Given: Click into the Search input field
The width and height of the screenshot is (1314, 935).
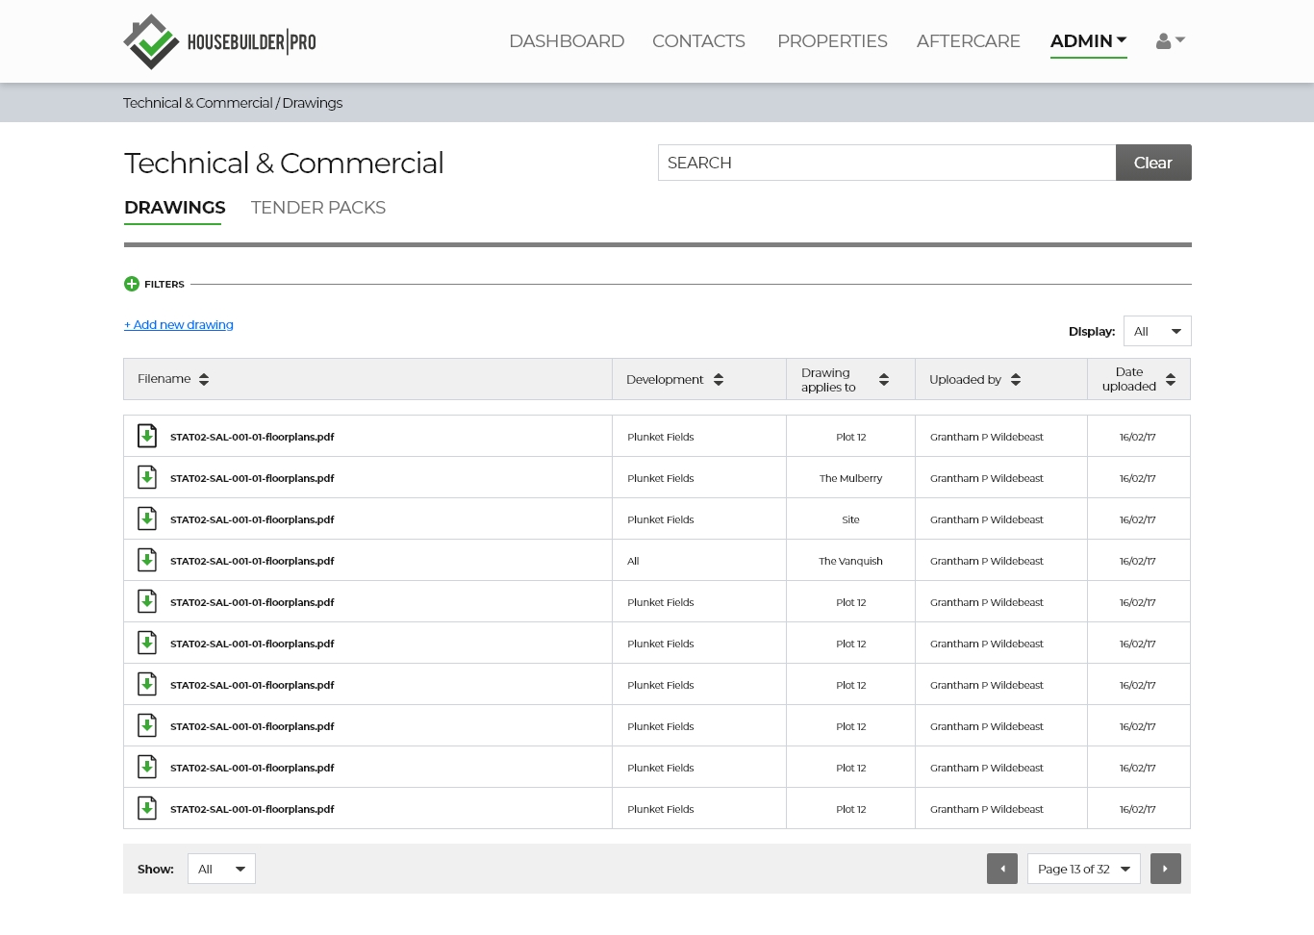Looking at the screenshot, I should pyautogui.click(x=886, y=163).
